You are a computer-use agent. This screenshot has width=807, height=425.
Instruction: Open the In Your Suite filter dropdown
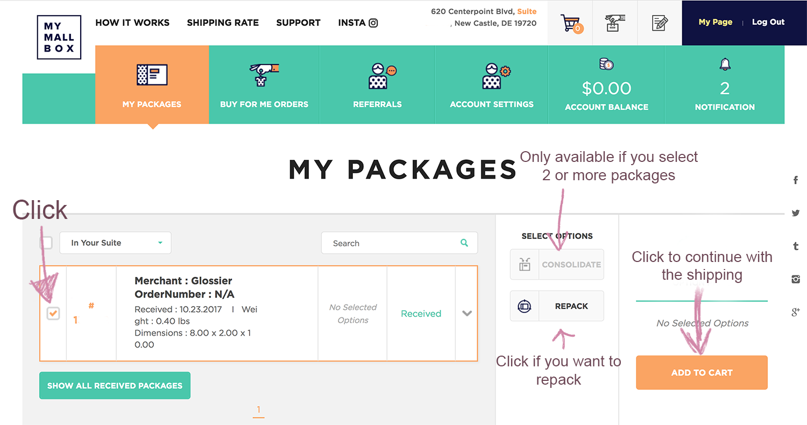[x=115, y=243]
